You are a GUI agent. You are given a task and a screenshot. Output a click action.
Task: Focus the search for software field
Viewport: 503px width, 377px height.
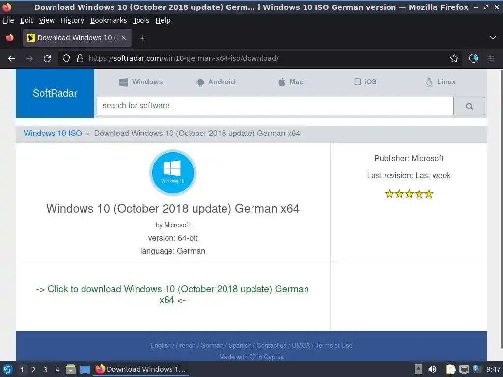275,106
